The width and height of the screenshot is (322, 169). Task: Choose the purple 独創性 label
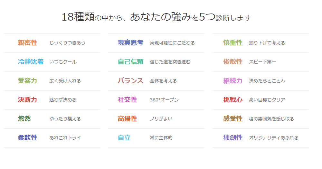pos(233,137)
